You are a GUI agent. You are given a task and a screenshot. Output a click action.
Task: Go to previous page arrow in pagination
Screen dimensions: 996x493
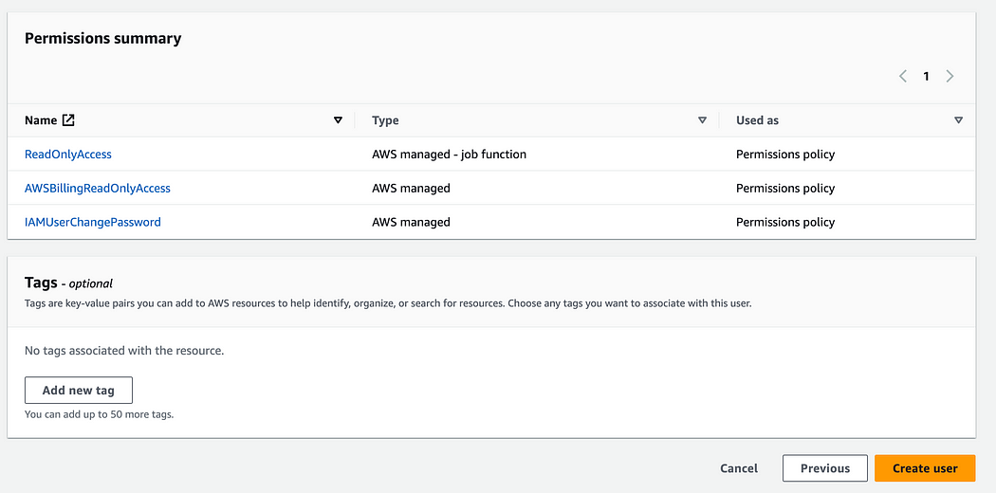pyautogui.click(x=903, y=76)
